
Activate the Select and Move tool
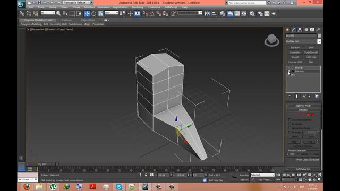pyautogui.click(x=87, y=13)
